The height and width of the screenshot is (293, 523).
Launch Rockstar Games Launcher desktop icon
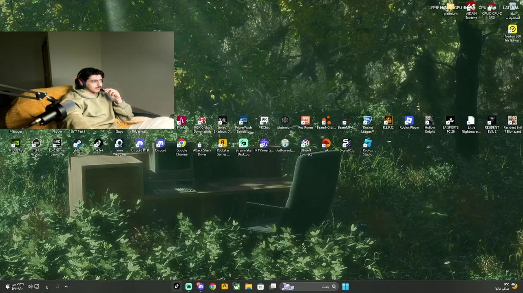[x=223, y=143]
